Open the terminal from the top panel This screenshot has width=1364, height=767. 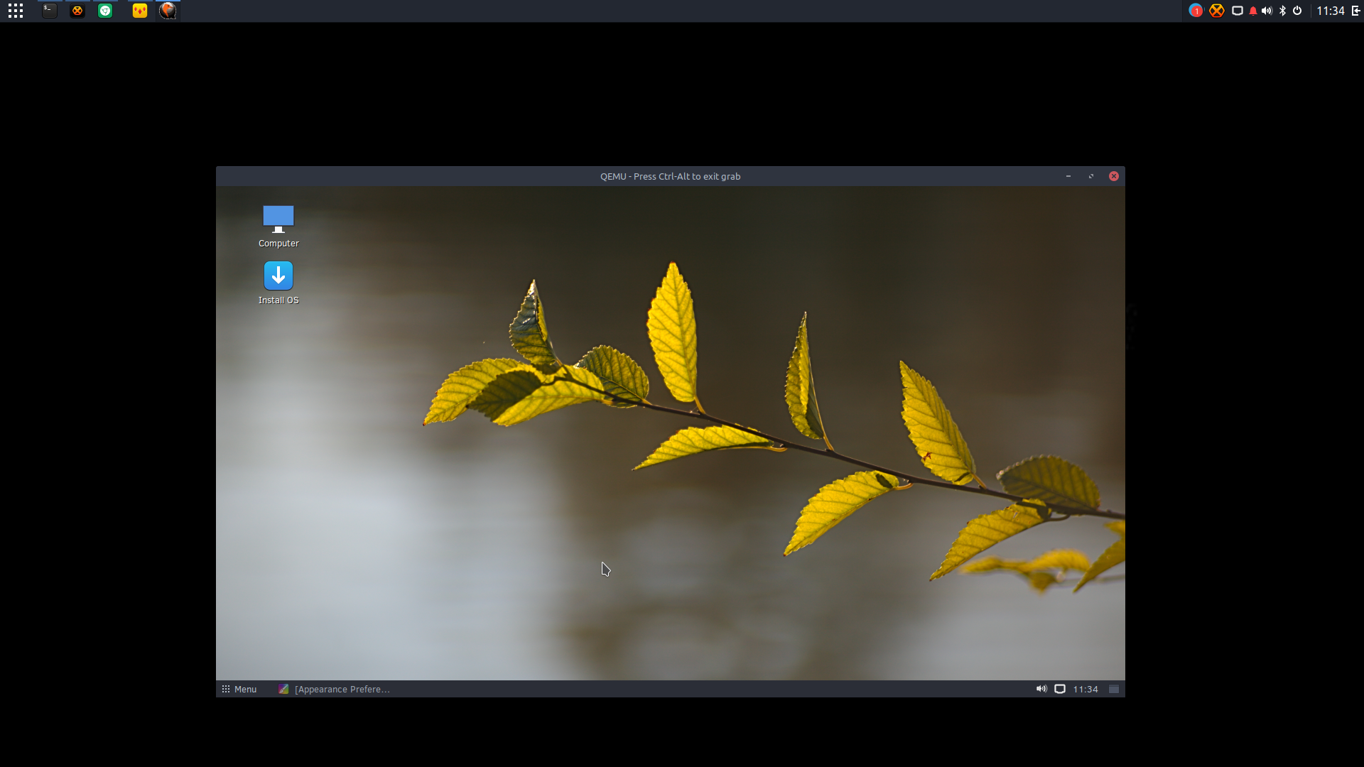pos(49,11)
